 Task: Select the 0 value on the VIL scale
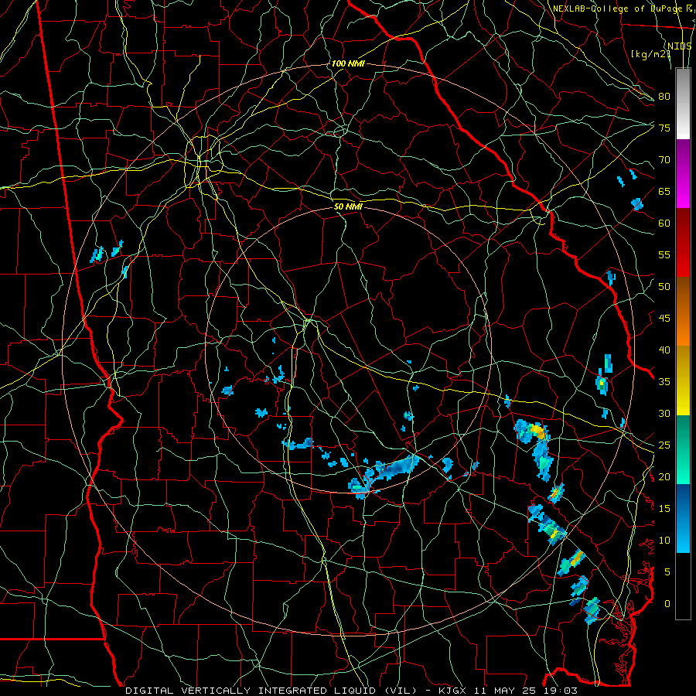pos(667,604)
